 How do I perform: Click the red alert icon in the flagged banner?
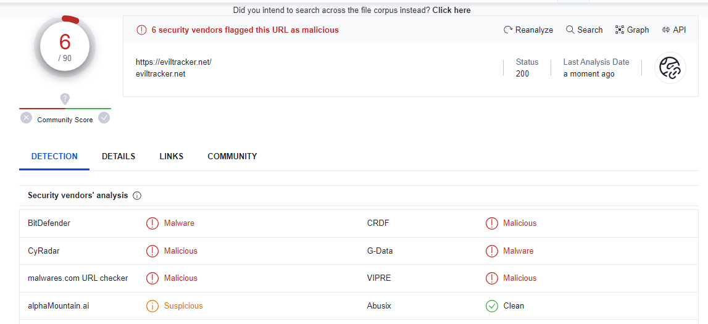(x=142, y=30)
